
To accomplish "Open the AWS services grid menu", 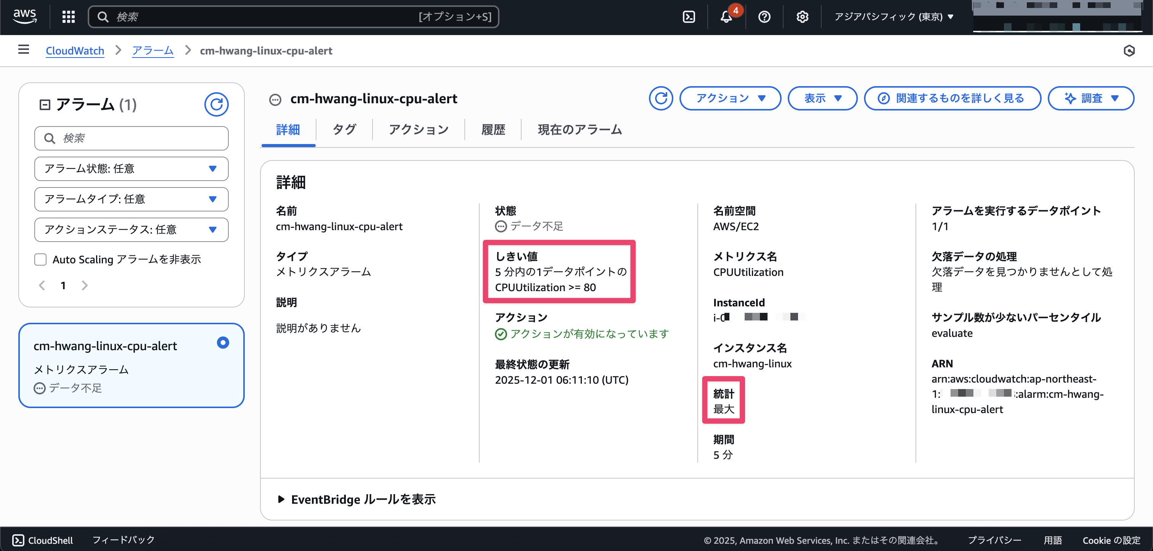I will click(x=68, y=17).
